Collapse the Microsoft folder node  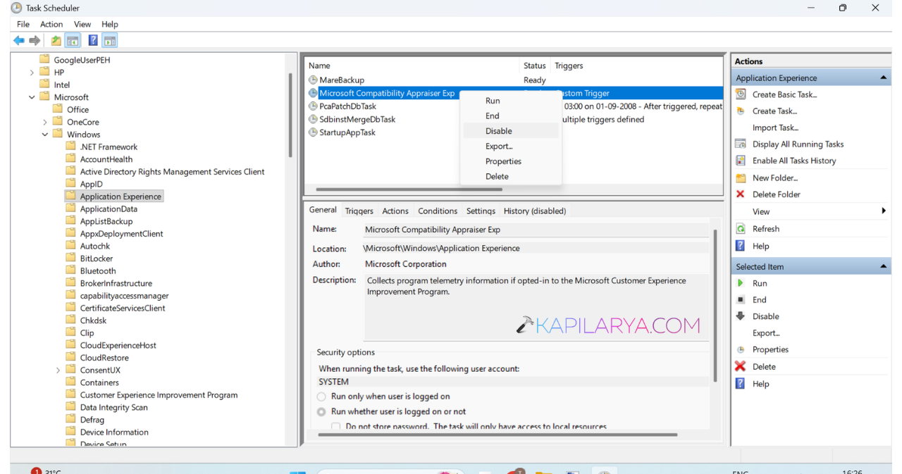[32, 97]
